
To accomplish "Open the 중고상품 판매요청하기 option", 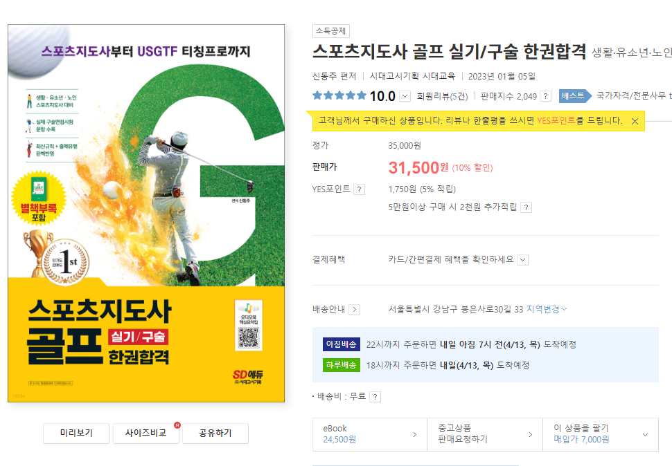I will point(485,434).
